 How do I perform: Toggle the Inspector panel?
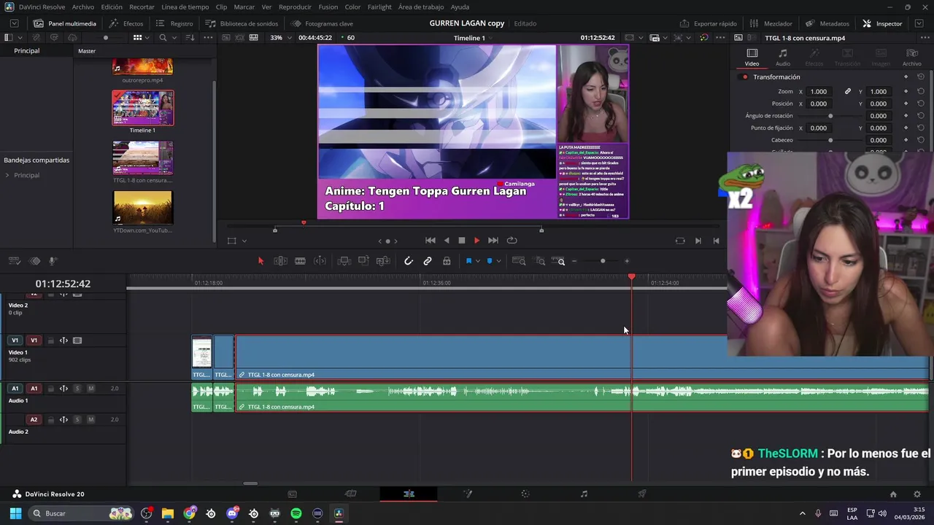click(882, 23)
